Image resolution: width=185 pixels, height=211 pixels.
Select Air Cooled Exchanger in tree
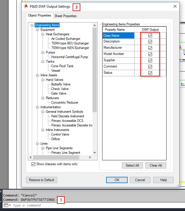(x=66, y=39)
